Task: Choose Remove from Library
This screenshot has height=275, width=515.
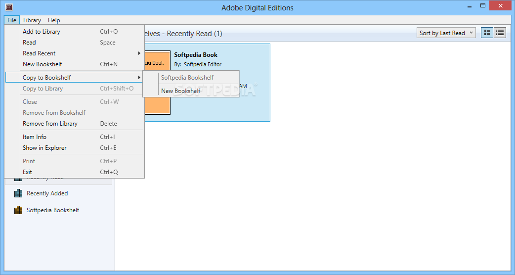Action: coord(75,124)
